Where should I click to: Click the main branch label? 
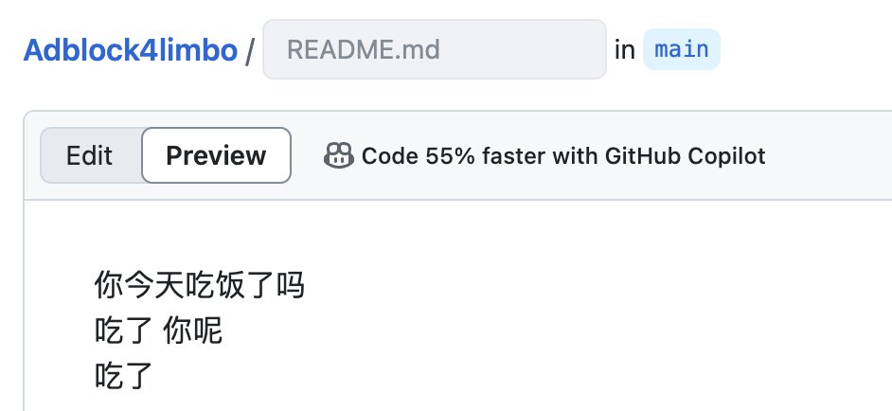[x=682, y=49]
